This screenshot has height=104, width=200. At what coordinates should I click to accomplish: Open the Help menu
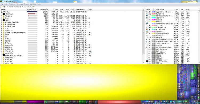(x=39, y=4)
